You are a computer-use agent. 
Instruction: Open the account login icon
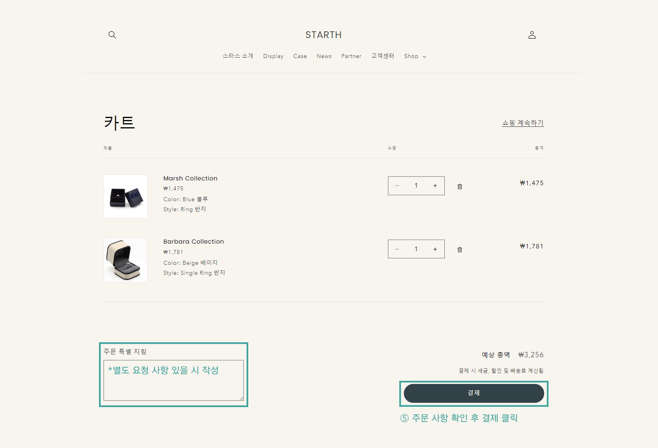pos(532,35)
